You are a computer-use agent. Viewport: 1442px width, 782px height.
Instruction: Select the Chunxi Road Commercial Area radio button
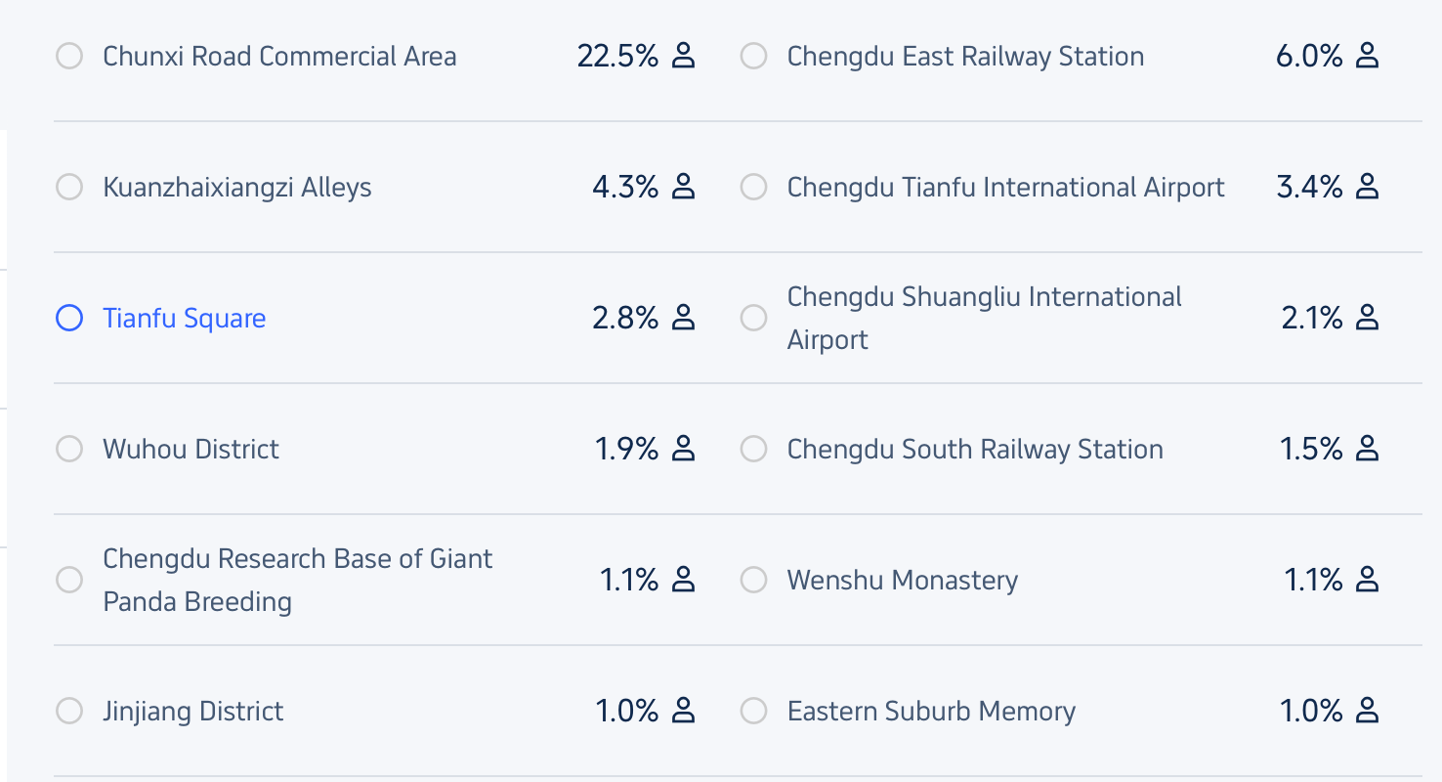coord(69,57)
